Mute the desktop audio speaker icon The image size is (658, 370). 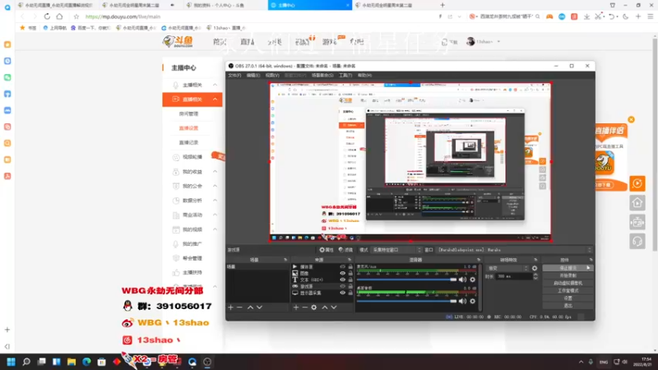click(x=462, y=301)
